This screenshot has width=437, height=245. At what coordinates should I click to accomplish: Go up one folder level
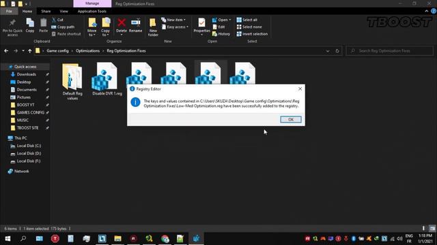coord(30,51)
